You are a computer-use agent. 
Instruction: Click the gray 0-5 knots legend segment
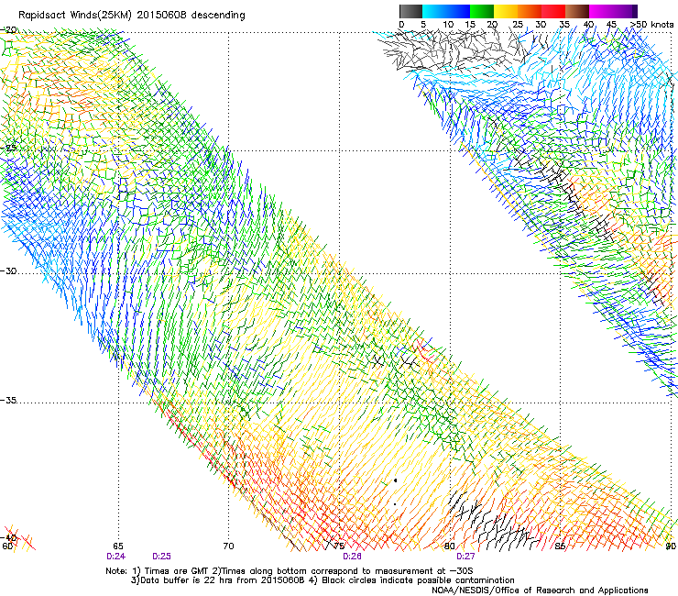(410, 11)
